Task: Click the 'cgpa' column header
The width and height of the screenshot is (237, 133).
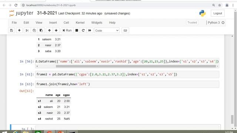Action: (x=66, y=95)
